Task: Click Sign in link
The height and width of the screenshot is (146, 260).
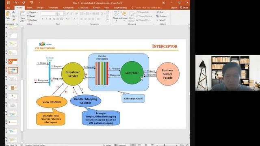Action: [x=173, y=8]
